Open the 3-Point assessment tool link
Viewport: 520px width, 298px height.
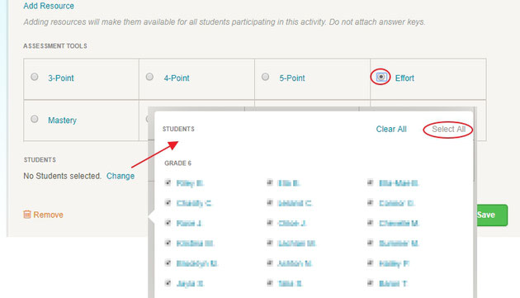click(x=61, y=78)
